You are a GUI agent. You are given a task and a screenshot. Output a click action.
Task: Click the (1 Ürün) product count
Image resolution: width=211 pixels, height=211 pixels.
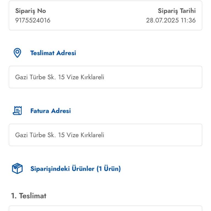pos(109,169)
